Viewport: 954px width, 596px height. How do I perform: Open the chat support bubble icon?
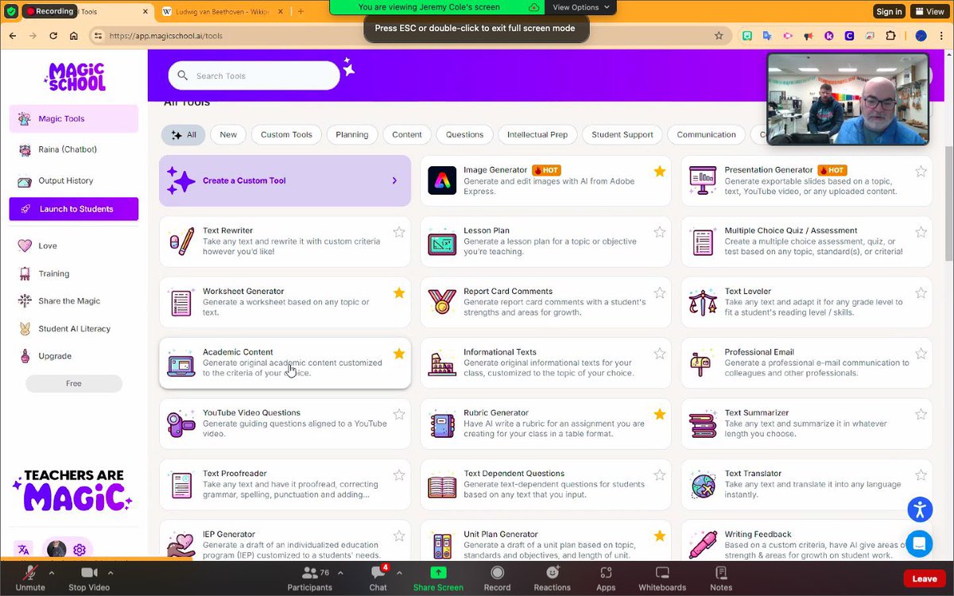pos(920,544)
